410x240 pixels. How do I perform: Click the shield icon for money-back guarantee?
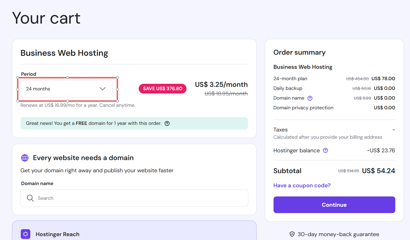(292, 234)
